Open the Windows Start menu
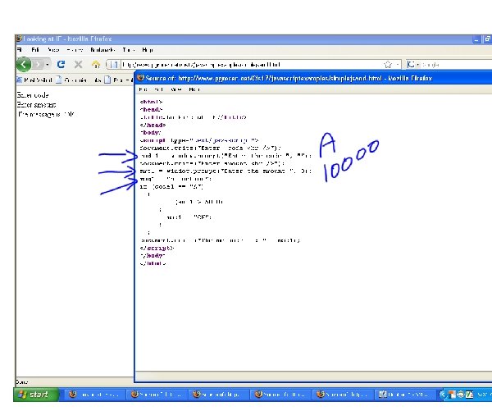The width and height of the screenshot is (492, 420). click(36, 395)
